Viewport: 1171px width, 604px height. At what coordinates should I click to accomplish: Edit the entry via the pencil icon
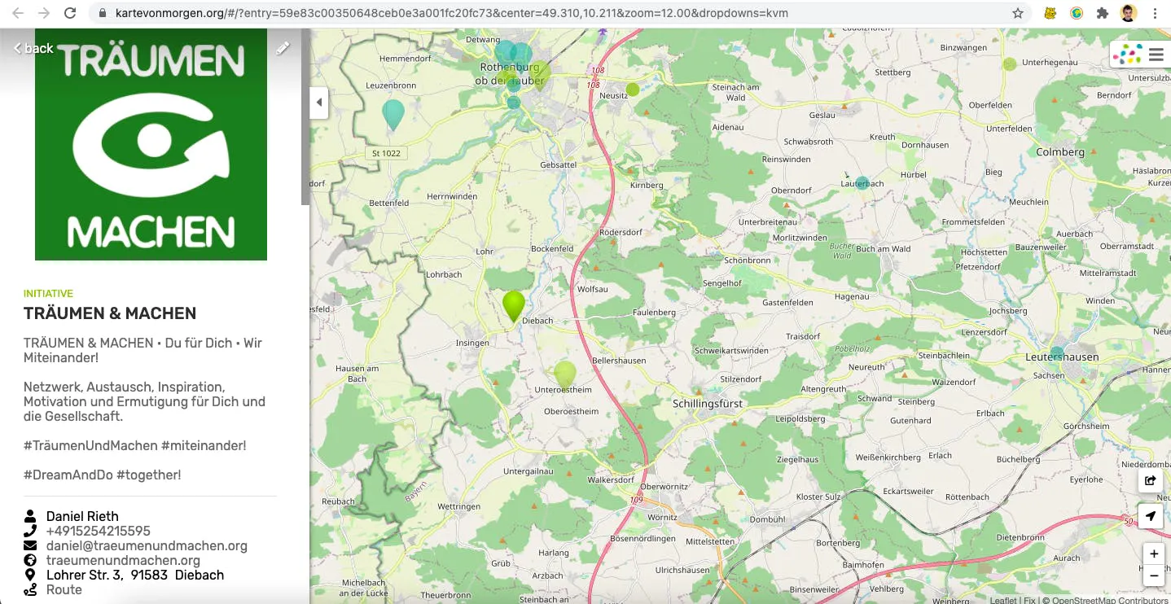point(283,48)
